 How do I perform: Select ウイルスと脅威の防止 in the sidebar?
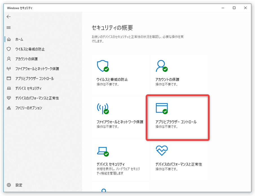point(30,49)
